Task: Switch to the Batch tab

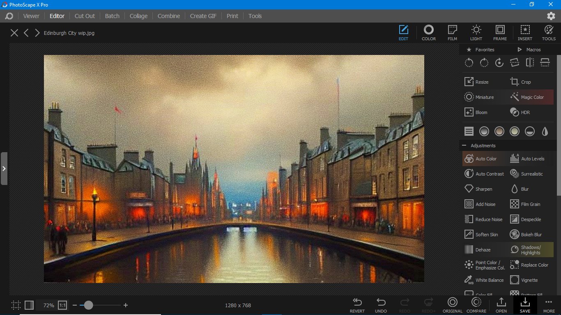Action: pyautogui.click(x=112, y=16)
